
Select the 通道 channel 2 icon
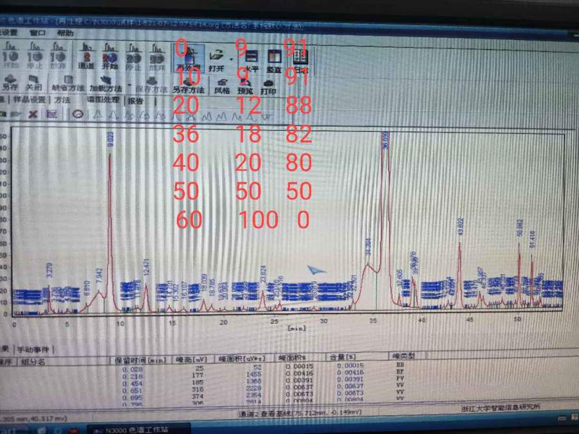coord(86,56)
